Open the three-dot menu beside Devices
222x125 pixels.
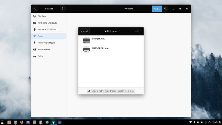point(63,9)
